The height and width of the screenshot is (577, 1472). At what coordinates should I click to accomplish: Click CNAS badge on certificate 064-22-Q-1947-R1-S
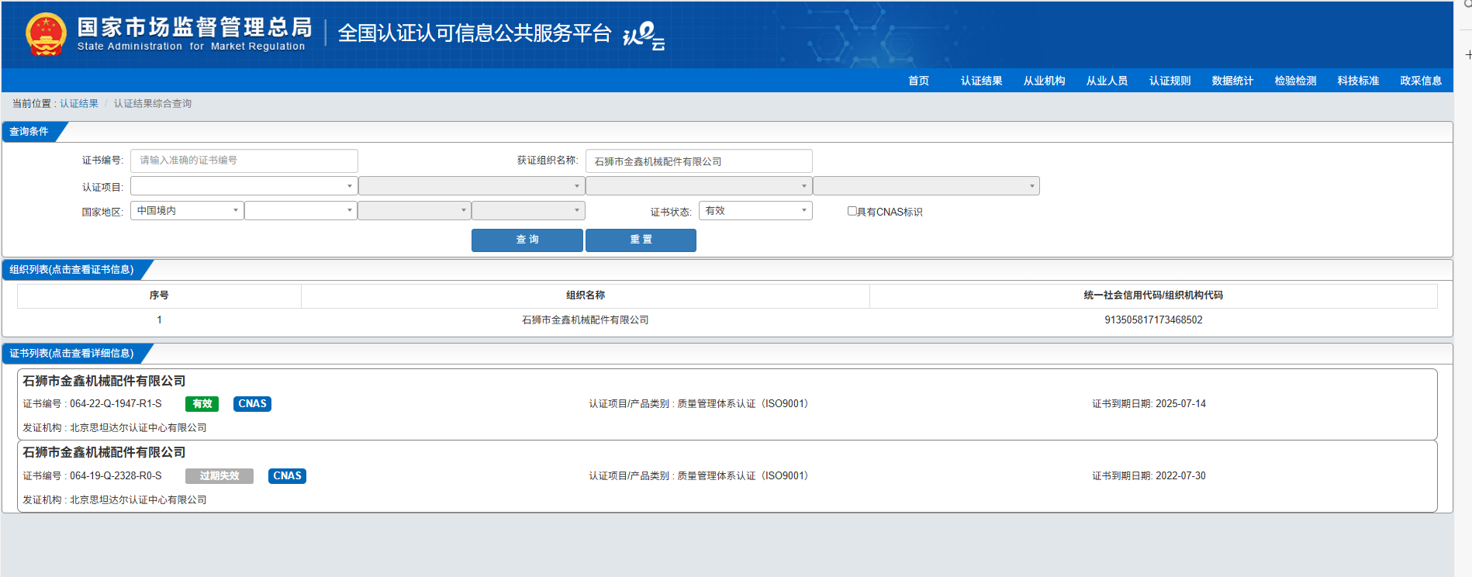pos(252,404)
